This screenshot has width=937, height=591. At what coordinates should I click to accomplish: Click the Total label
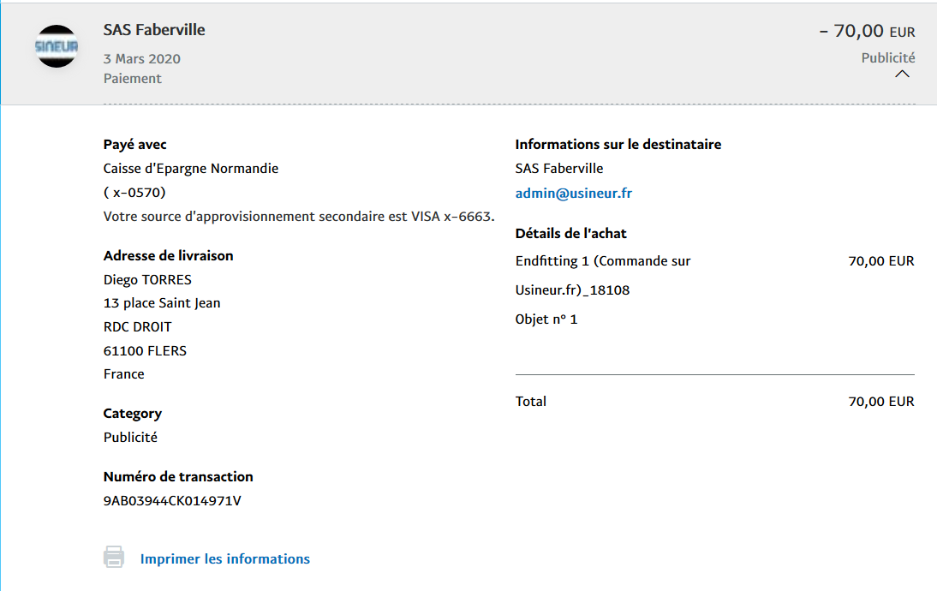tap(531, 402)
